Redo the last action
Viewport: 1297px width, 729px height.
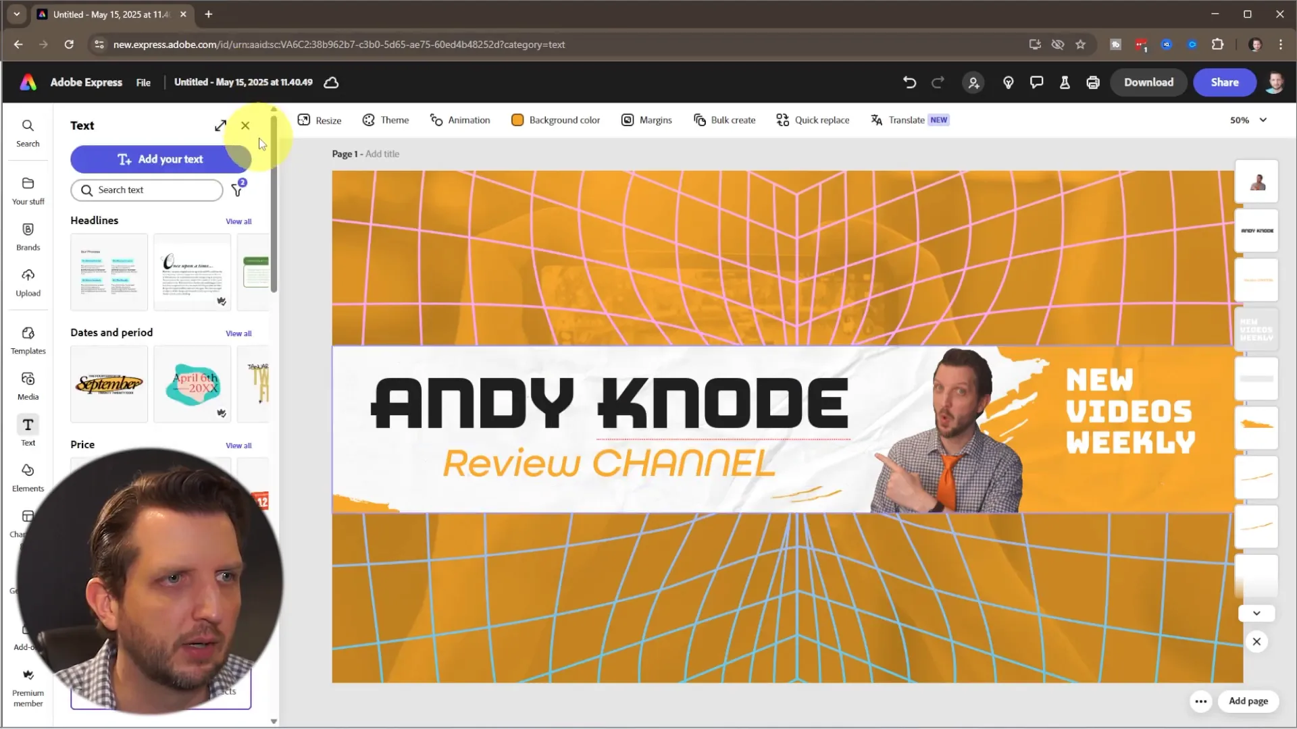[x=938, y=82]
